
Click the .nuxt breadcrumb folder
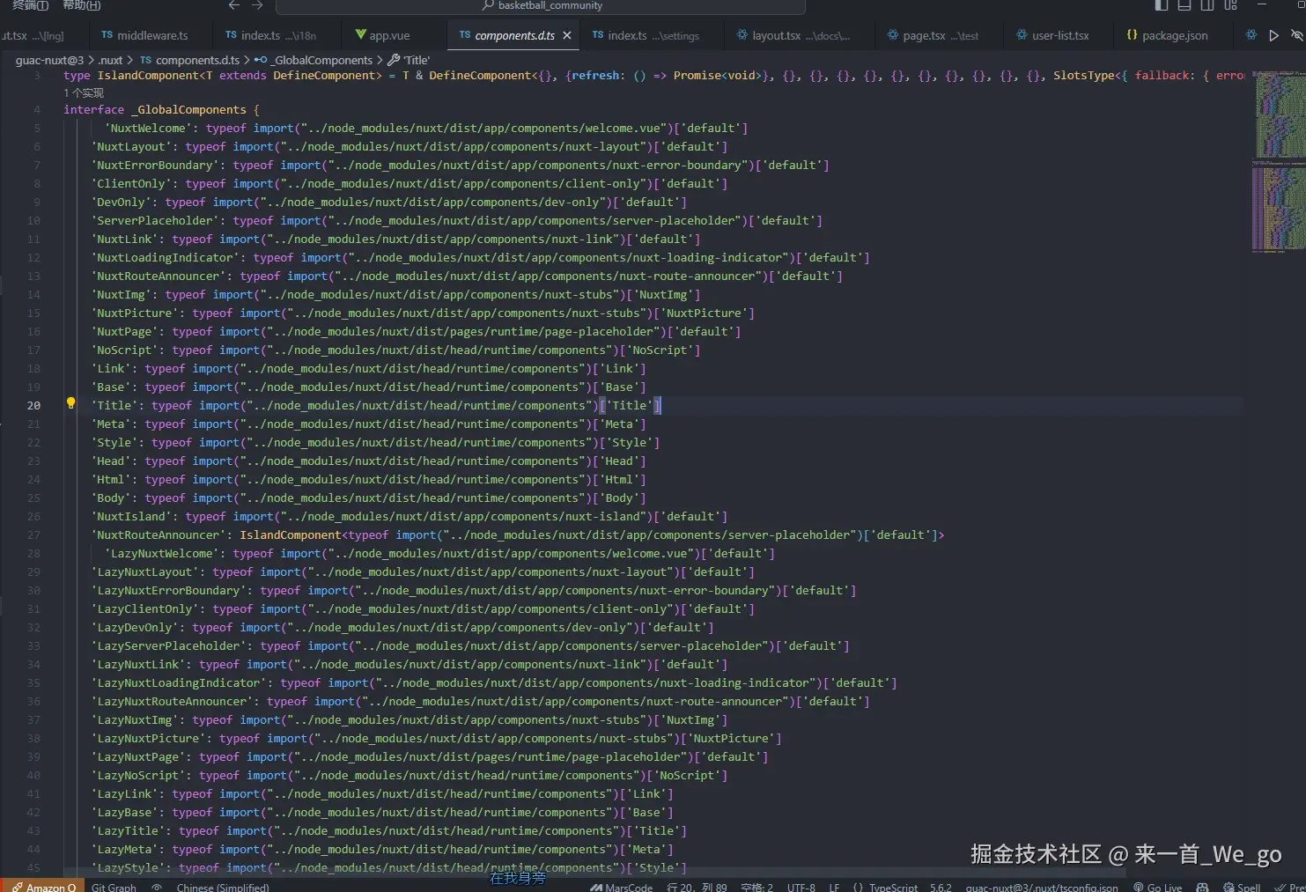pyautogui.click(x=110, y=60)
